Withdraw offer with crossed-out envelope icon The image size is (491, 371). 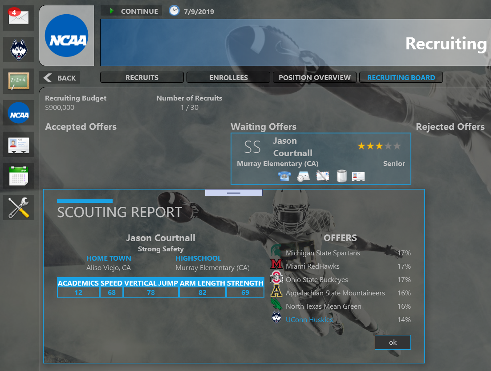click(x=323, y=176)
